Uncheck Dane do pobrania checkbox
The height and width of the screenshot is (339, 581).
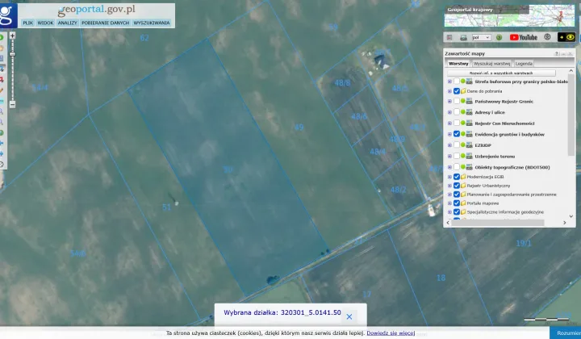click(x=457, y=90)
